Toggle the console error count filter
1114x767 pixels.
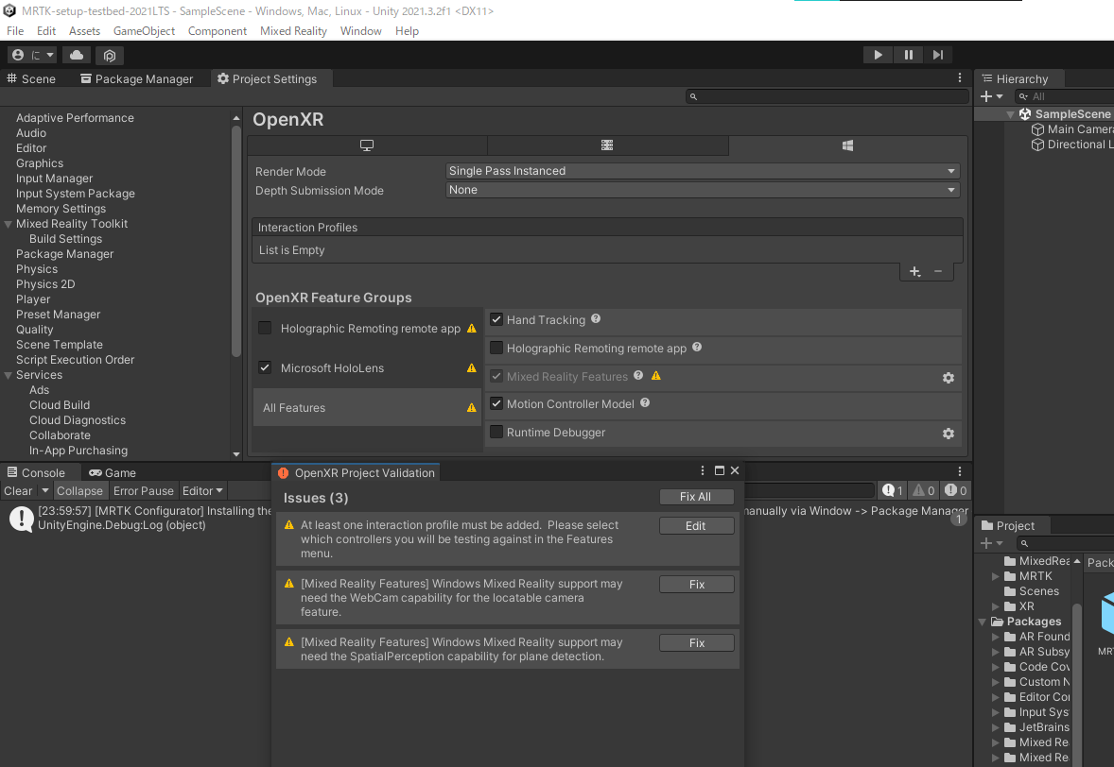coord(955,490)
